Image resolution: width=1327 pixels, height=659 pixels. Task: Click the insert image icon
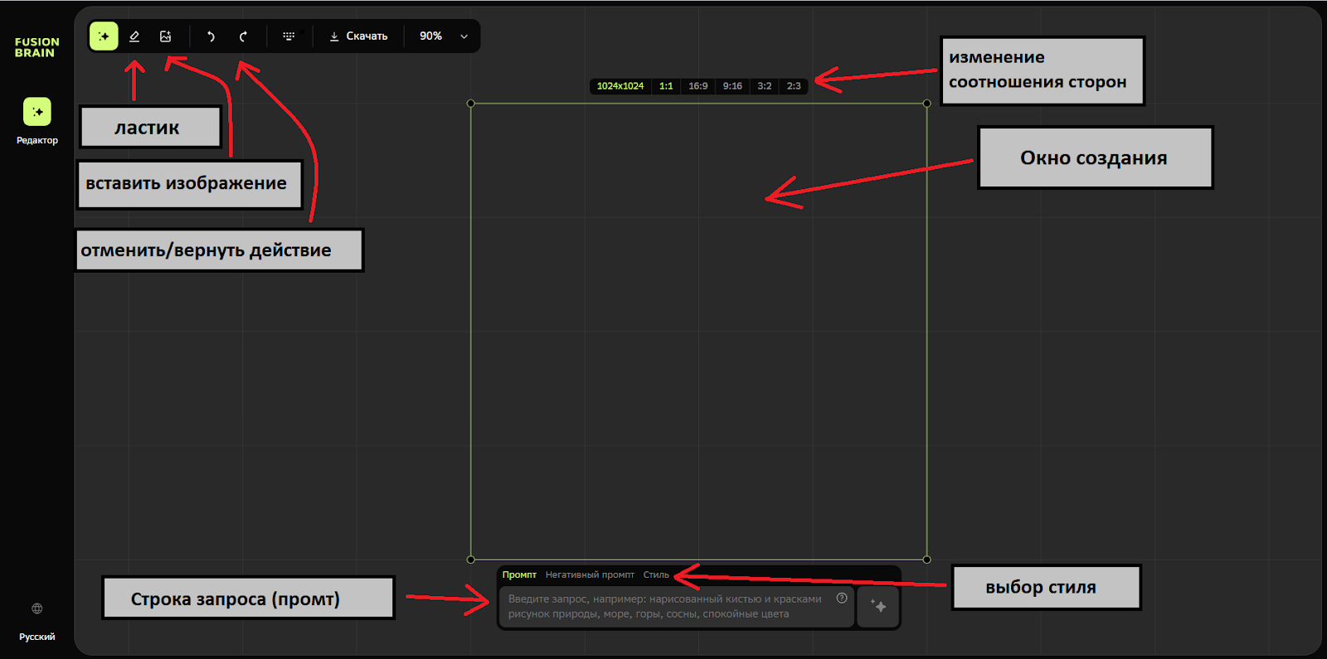(x=165, y=36)
